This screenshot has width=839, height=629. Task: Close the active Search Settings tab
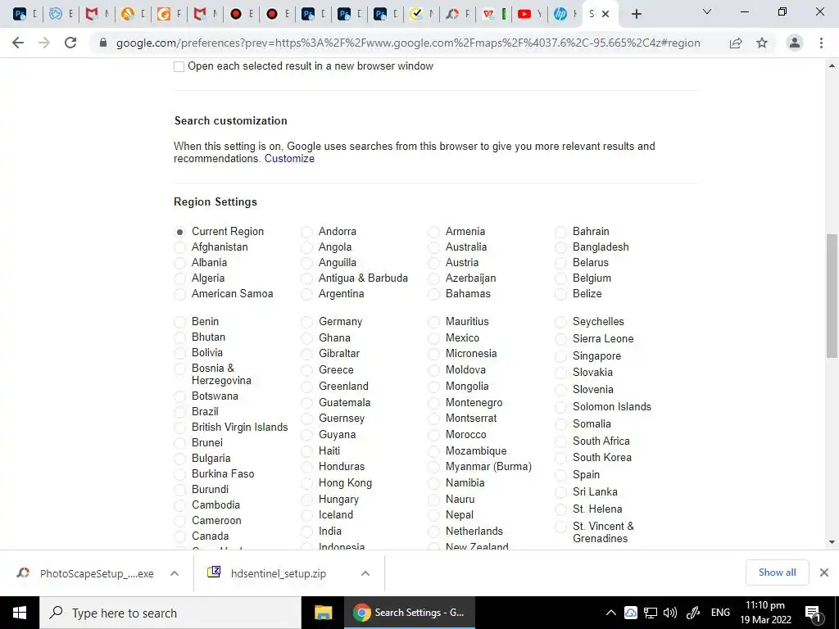[x=605, y=14]
